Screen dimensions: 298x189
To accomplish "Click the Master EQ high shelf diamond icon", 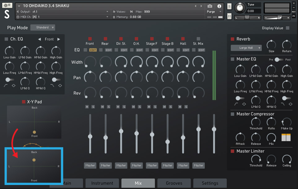I will click(x=290, y=104).
